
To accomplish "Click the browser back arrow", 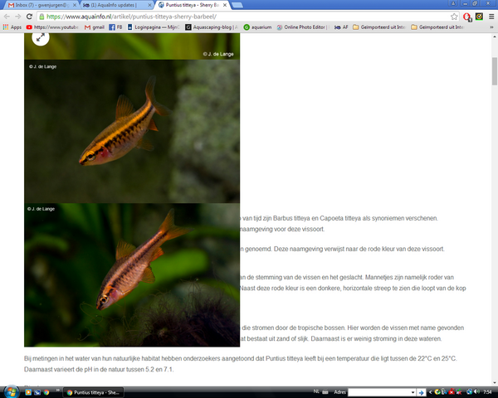I will [x=7, y=16].
